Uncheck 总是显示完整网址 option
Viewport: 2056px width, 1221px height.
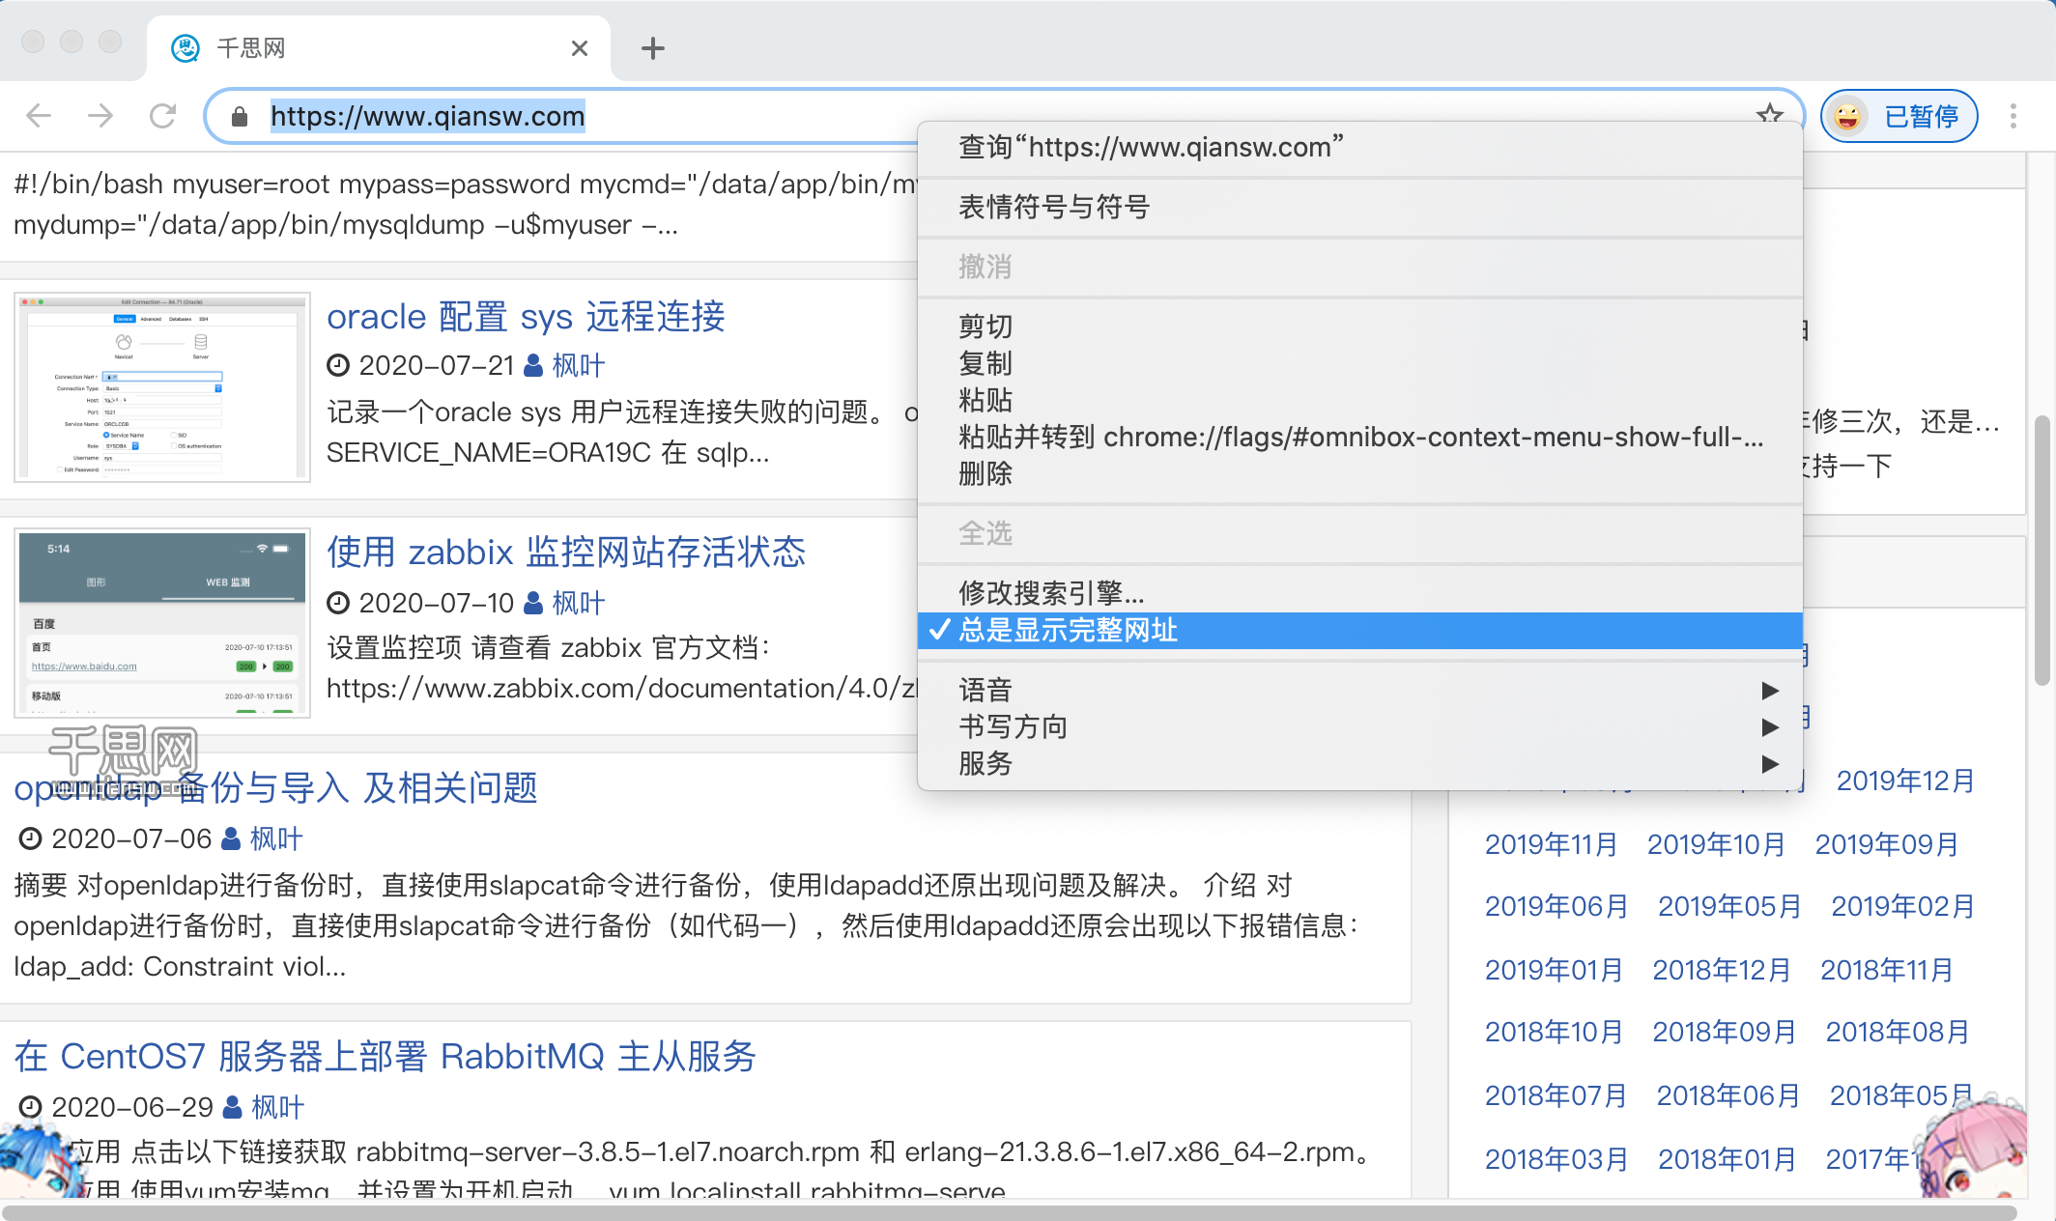(1068, 631)
